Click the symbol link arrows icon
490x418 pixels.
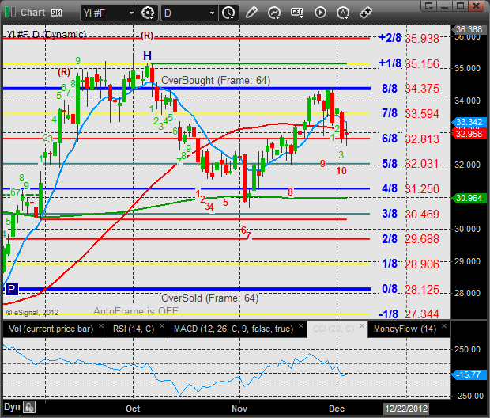point(366,13)
